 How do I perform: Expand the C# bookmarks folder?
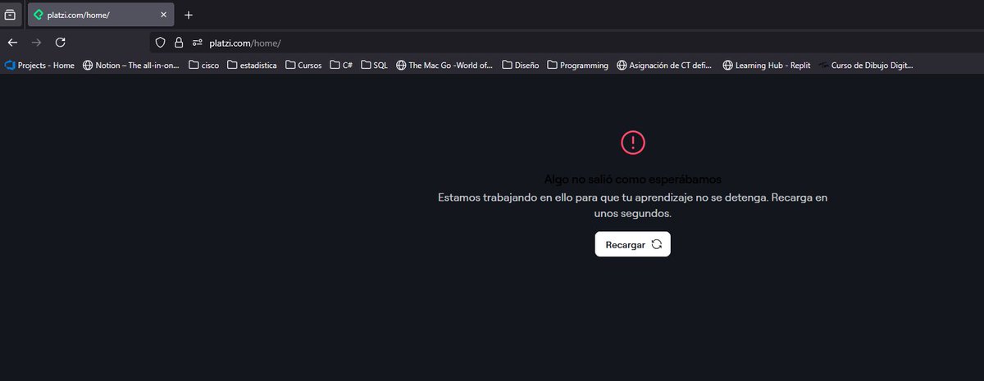pyautogui.click(x=341, y=66)
